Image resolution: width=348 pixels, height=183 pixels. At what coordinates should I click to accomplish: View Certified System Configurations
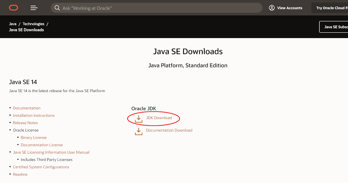41,167
